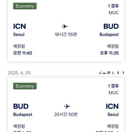This screenshot has height=132, width=132.
Task: Open the ICN arrival airport code on second card
Action: [x=112, y=106]
